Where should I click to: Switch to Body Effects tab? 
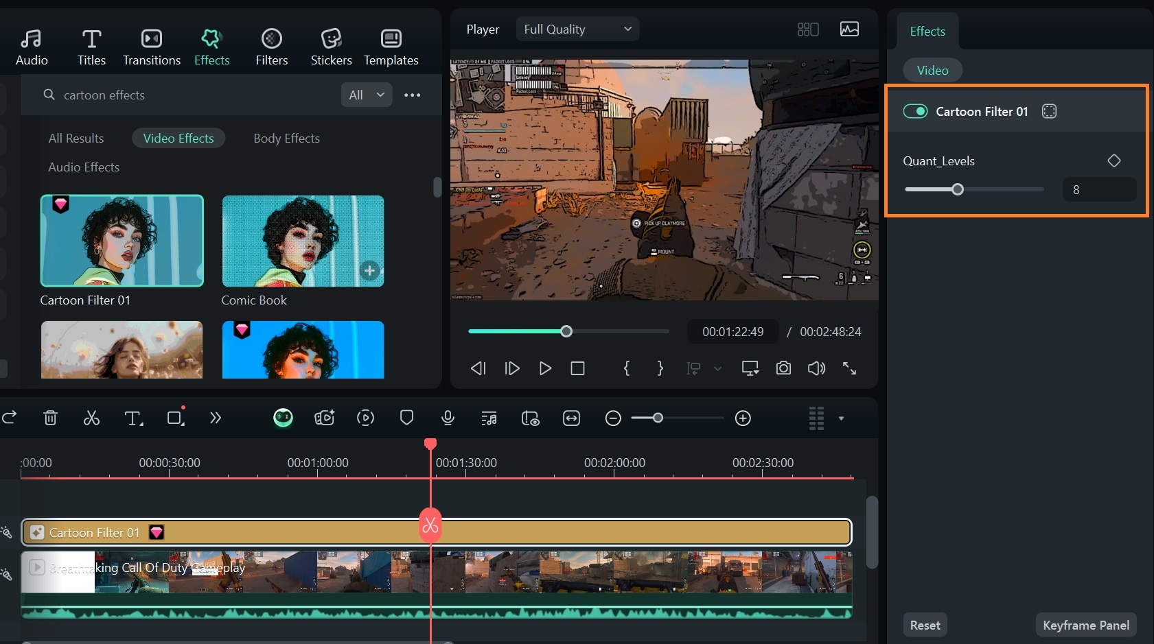(x=286, y=138)
